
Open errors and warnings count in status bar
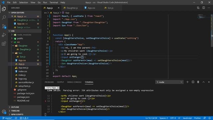(24, 118)
